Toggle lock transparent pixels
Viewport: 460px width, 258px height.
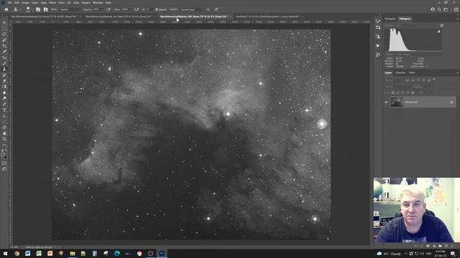tap(393, 92)
